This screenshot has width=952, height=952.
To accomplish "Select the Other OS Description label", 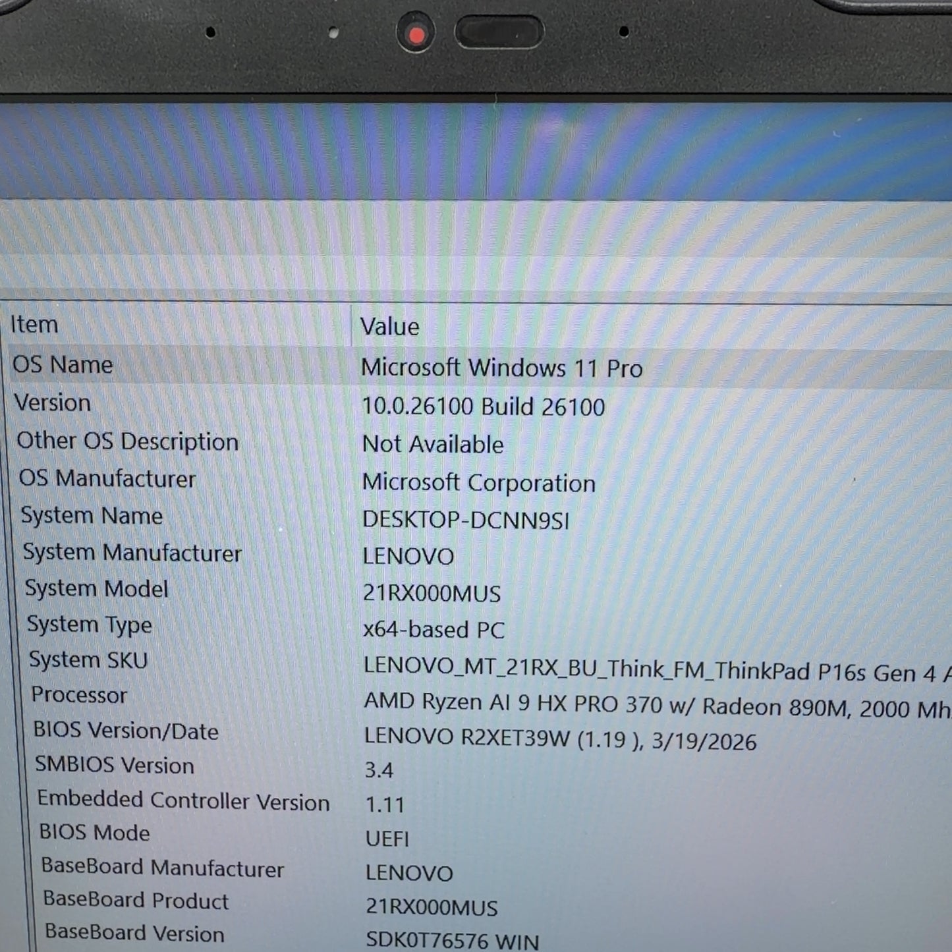I will [127, 441].
